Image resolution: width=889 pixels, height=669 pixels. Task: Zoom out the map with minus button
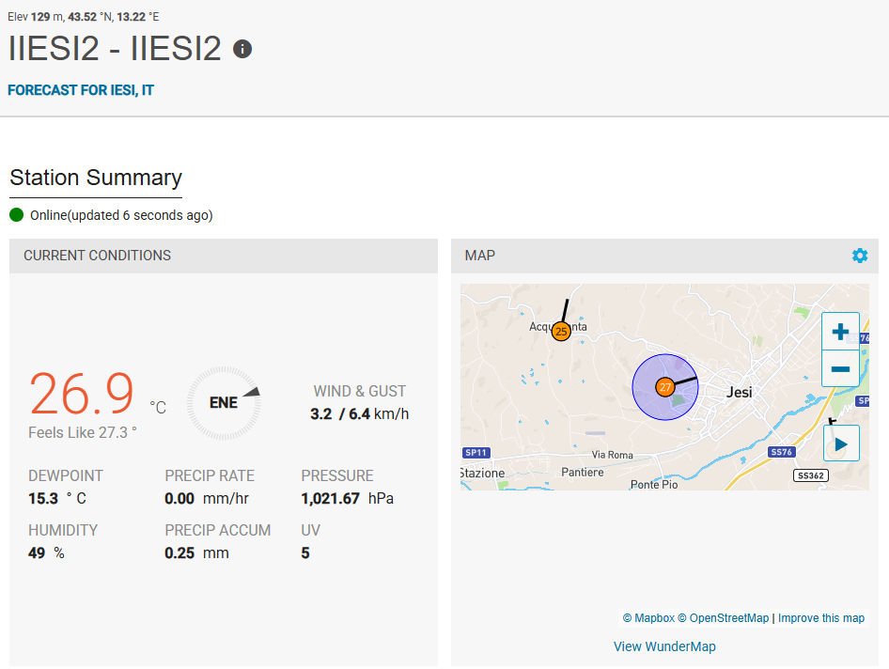click(840, 368)
